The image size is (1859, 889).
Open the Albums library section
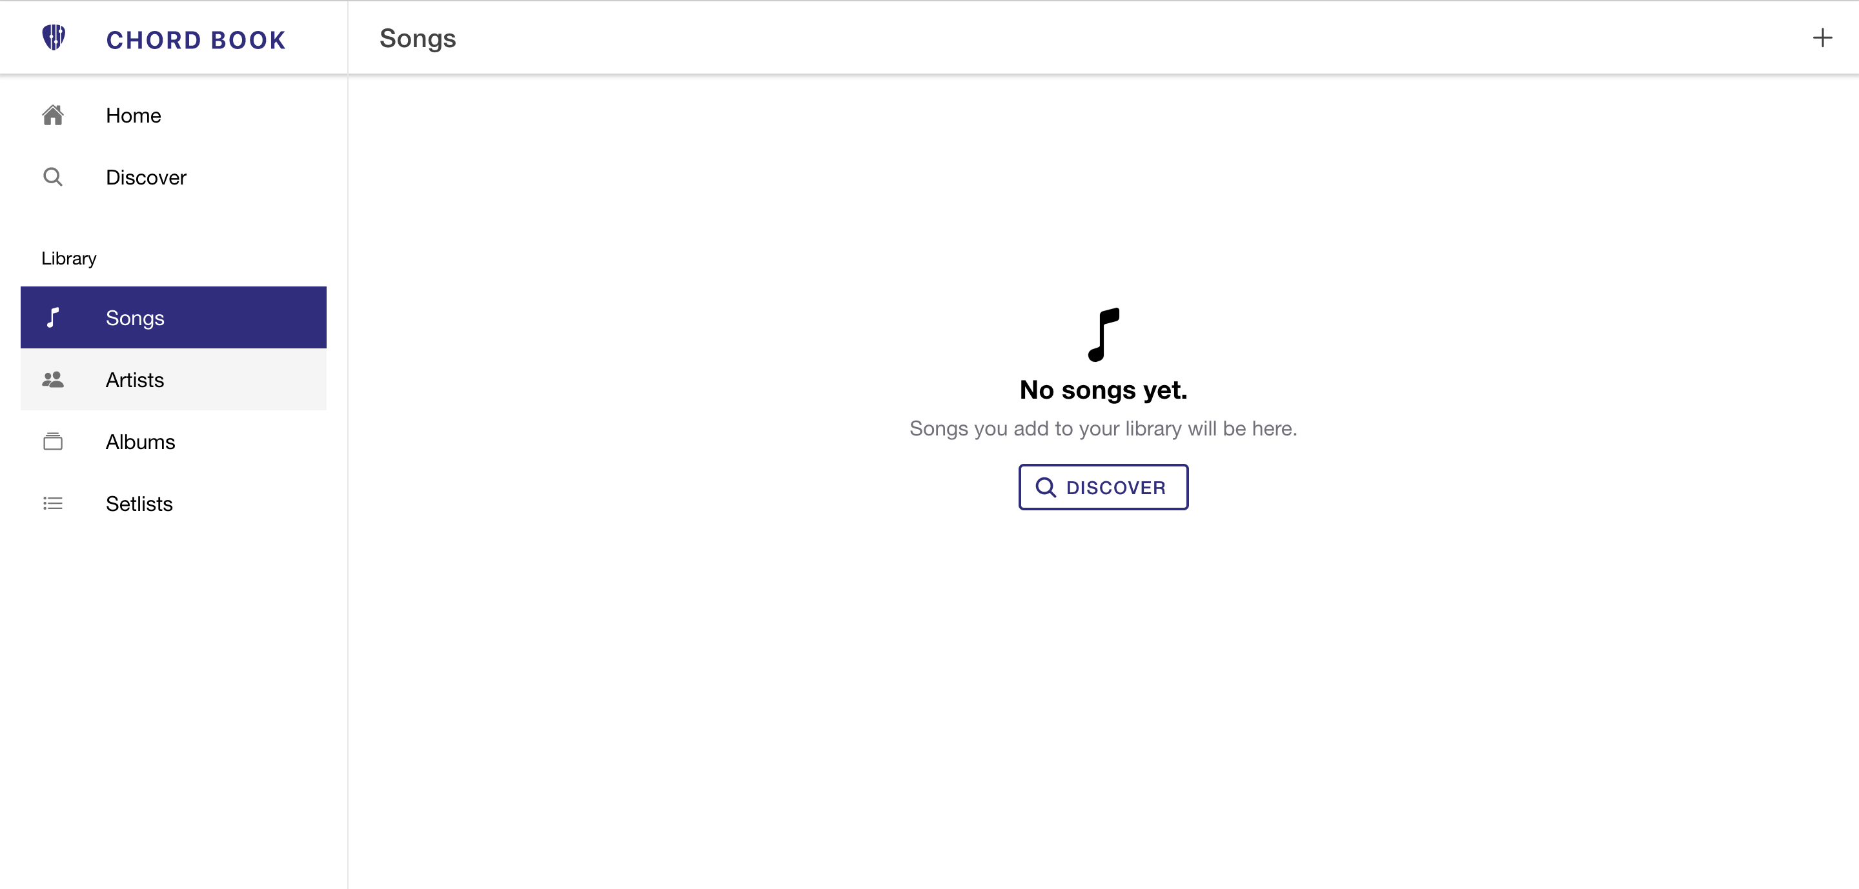[x=140, y=441]
